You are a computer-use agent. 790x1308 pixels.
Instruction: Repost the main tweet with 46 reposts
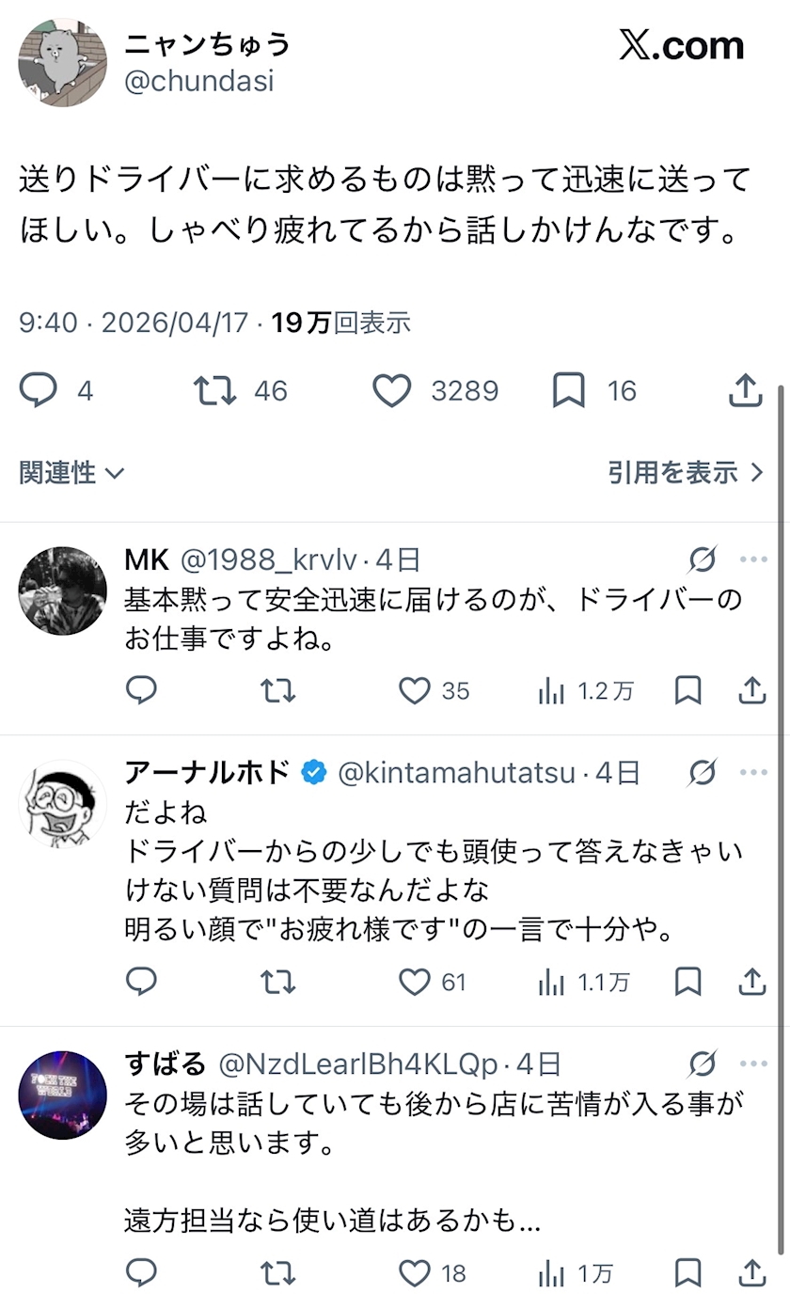(214, 391)
